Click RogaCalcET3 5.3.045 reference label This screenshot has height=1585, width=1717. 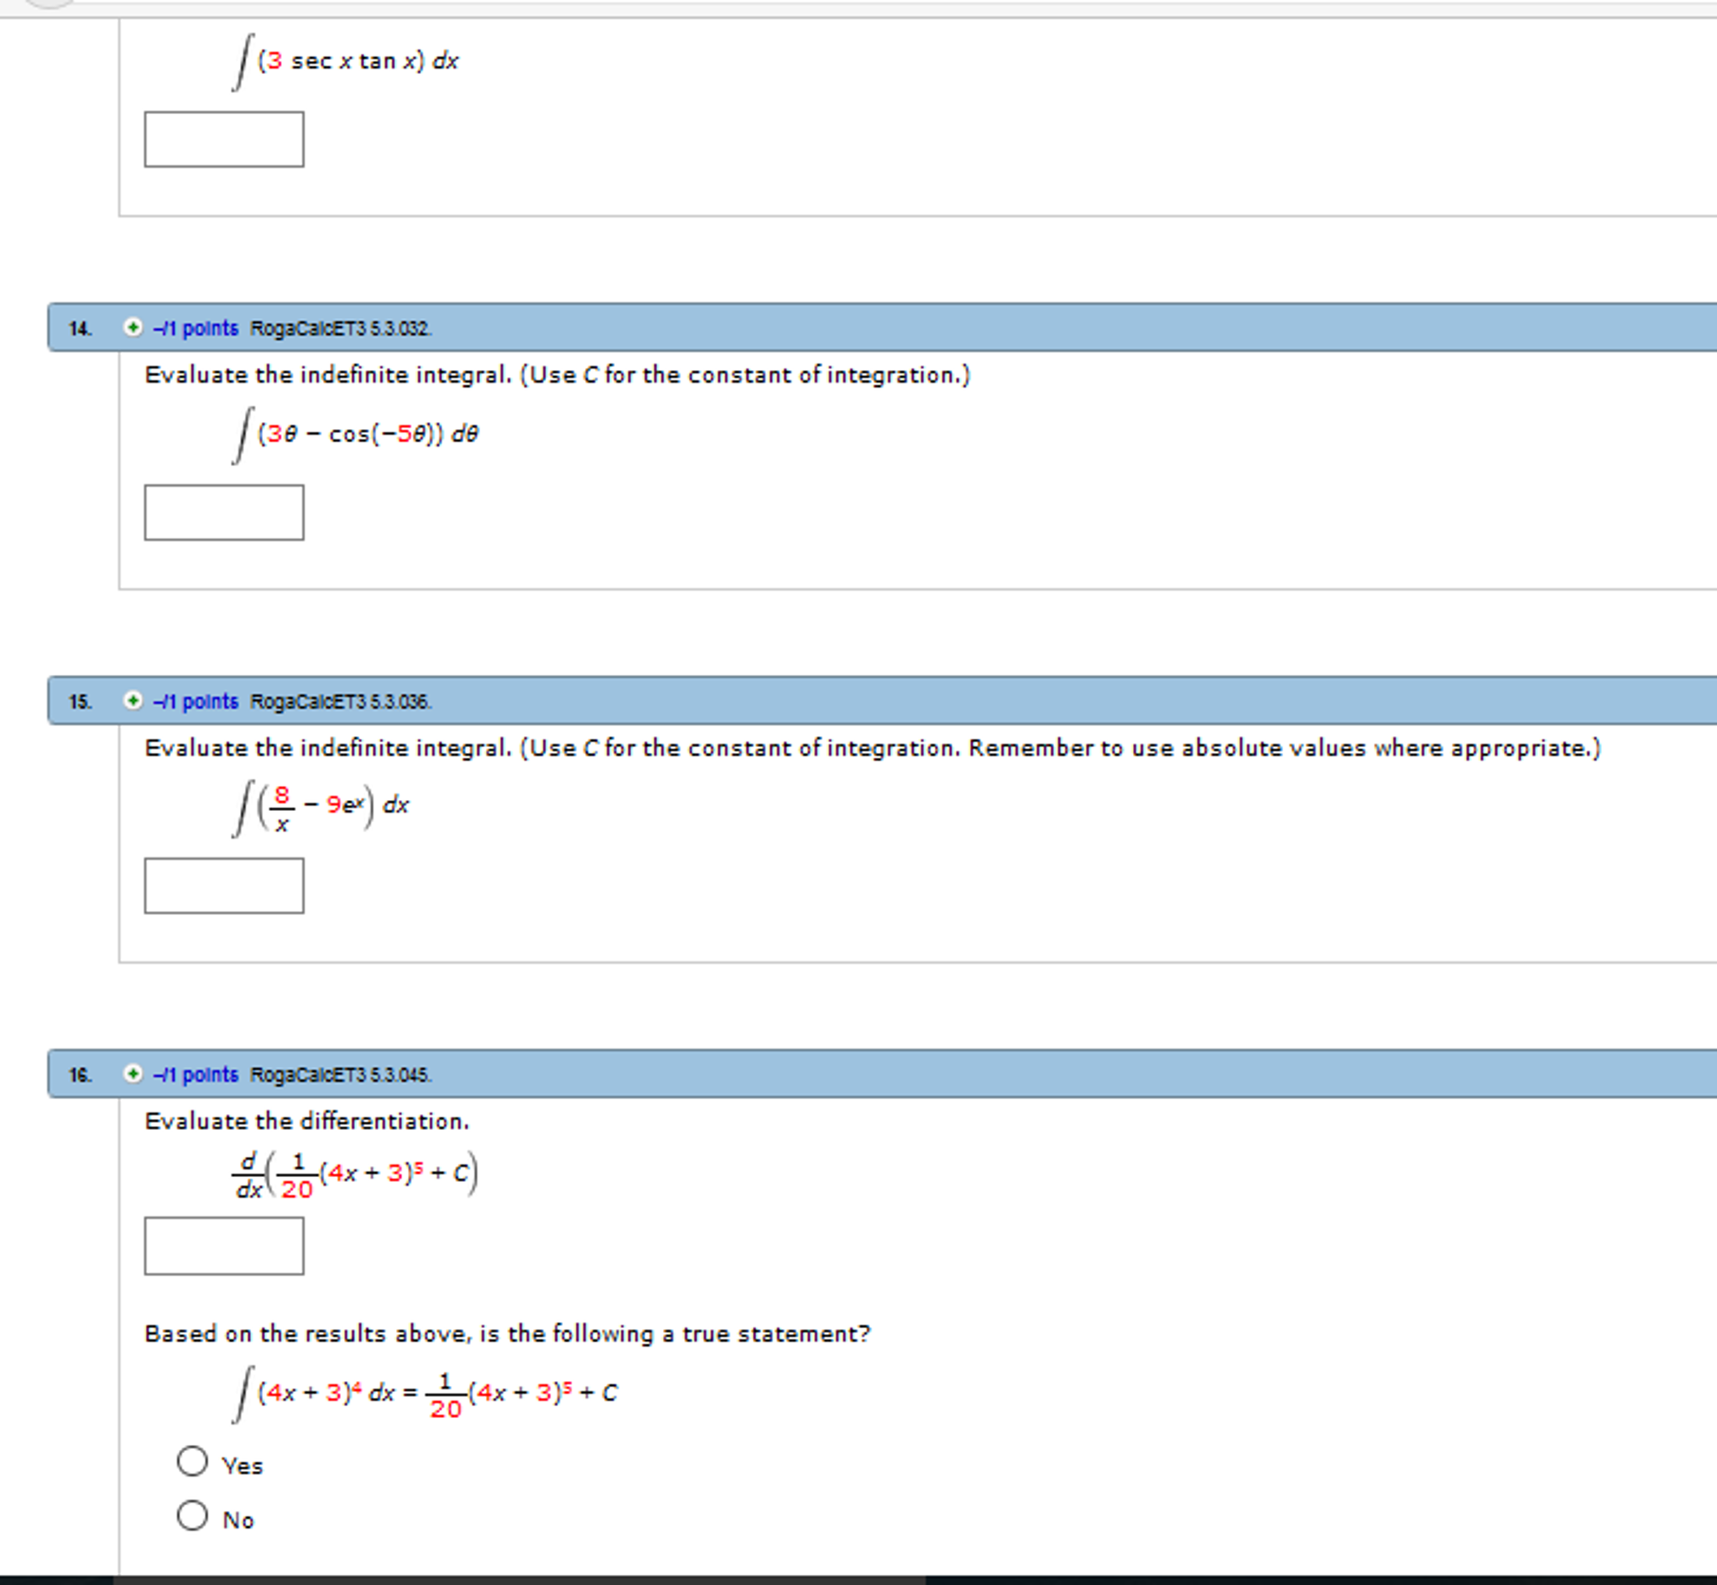coord(342,1075)
